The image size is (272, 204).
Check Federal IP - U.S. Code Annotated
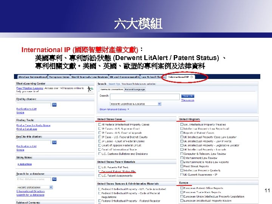100,189
